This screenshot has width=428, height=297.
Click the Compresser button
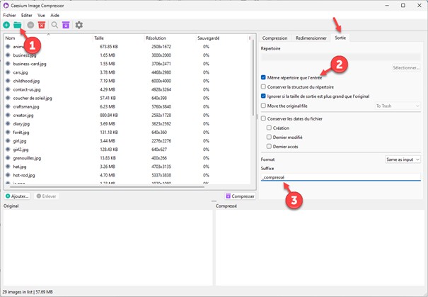tap(241, 196)
